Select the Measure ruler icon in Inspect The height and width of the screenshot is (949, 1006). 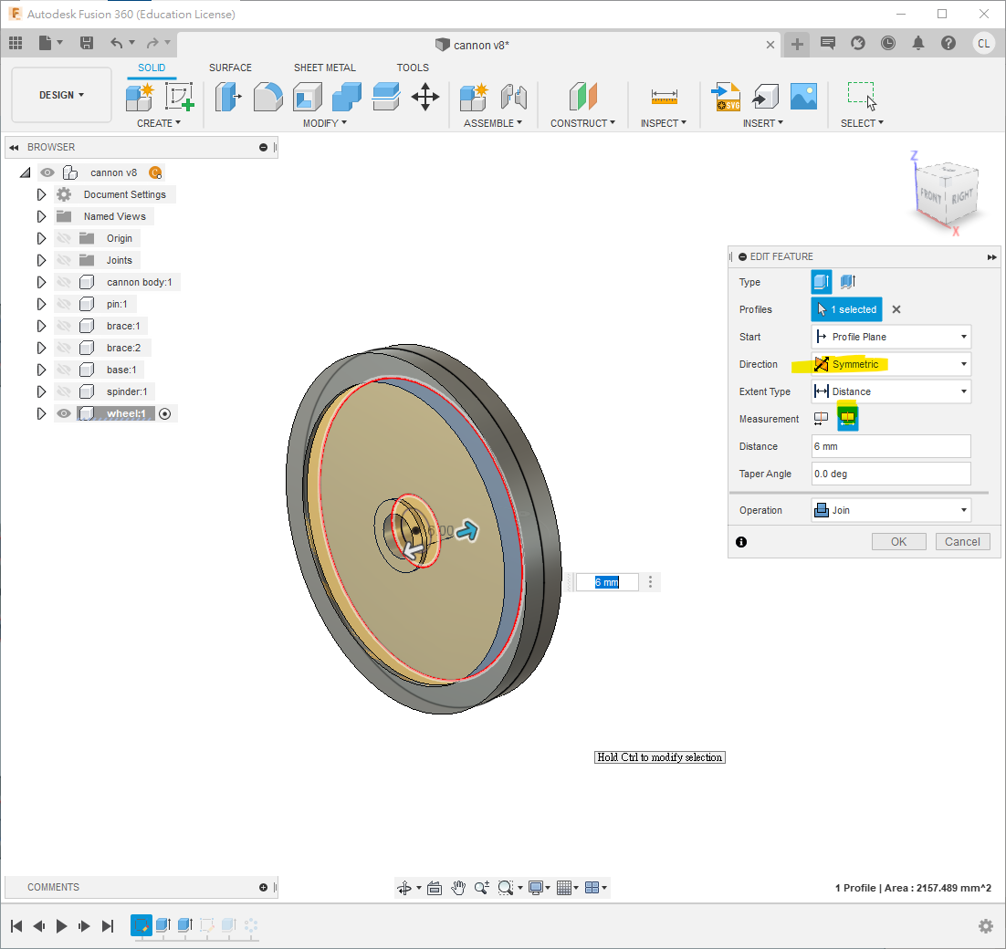coord(664,96)
